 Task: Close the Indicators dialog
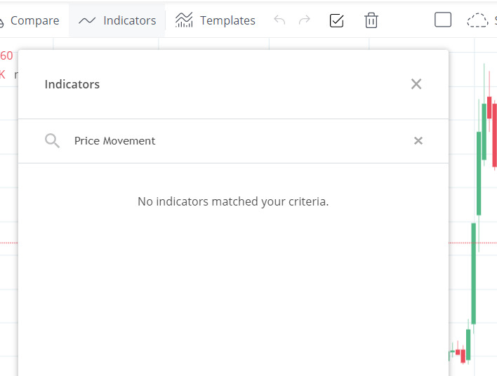pos(416,84)
